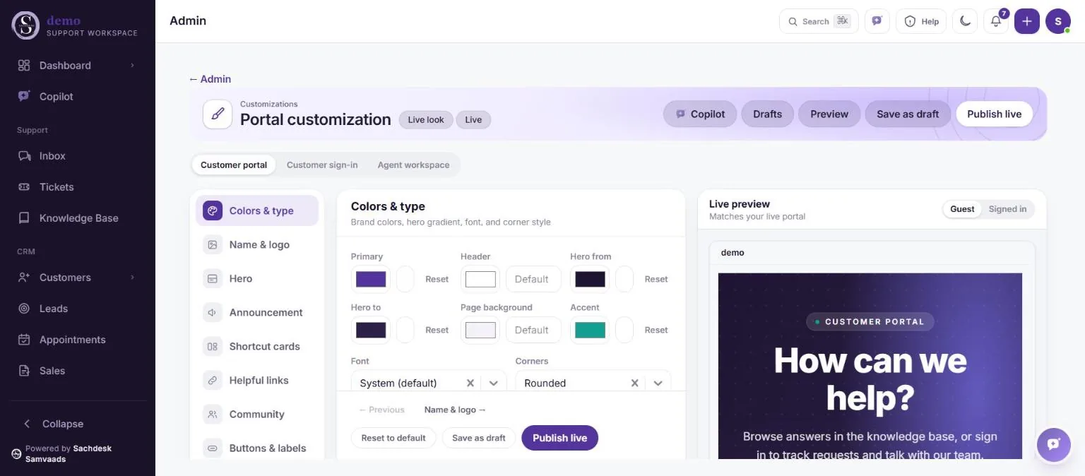Open the Corners dropdown arrow

[x=658, y=383]
